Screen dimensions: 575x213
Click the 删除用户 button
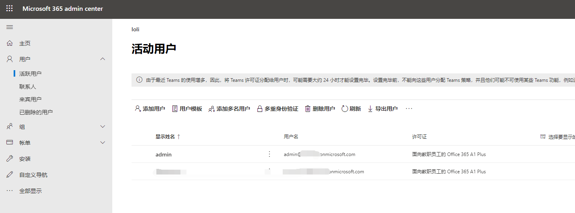pos(320,109)
